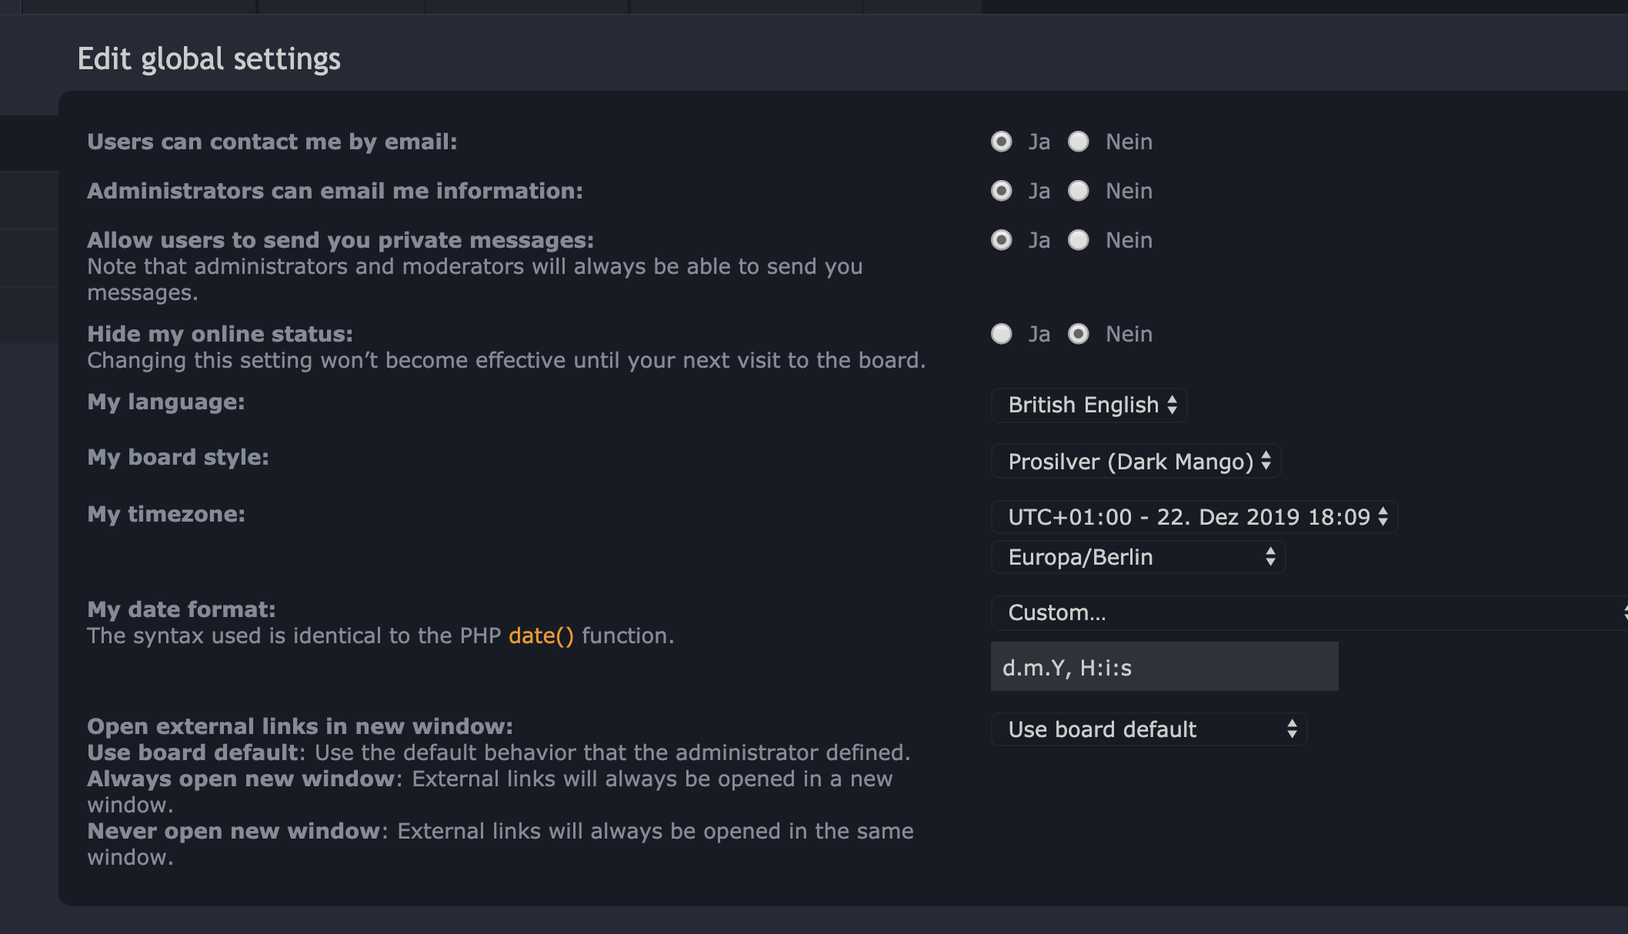Click the 'Edit global settings' heading
Image resolution: width=1628 pixels, height=934 pixels.
(x=209, y=59)
